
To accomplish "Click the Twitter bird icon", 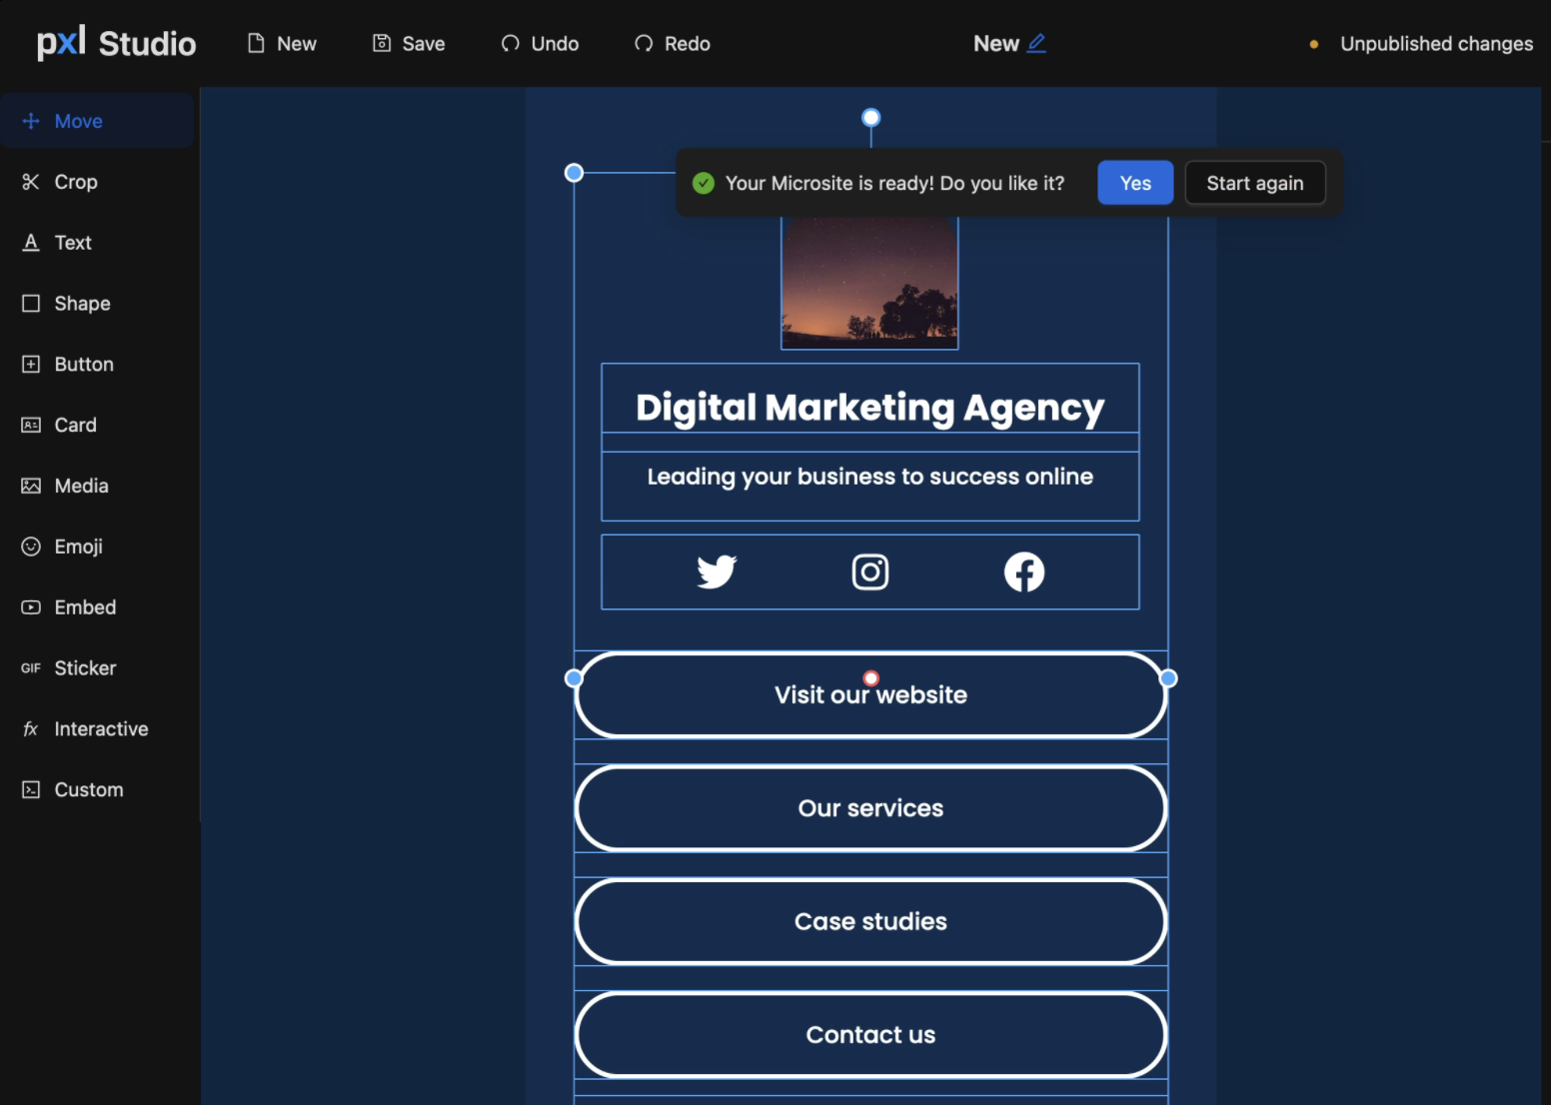I will pos(717,571).
